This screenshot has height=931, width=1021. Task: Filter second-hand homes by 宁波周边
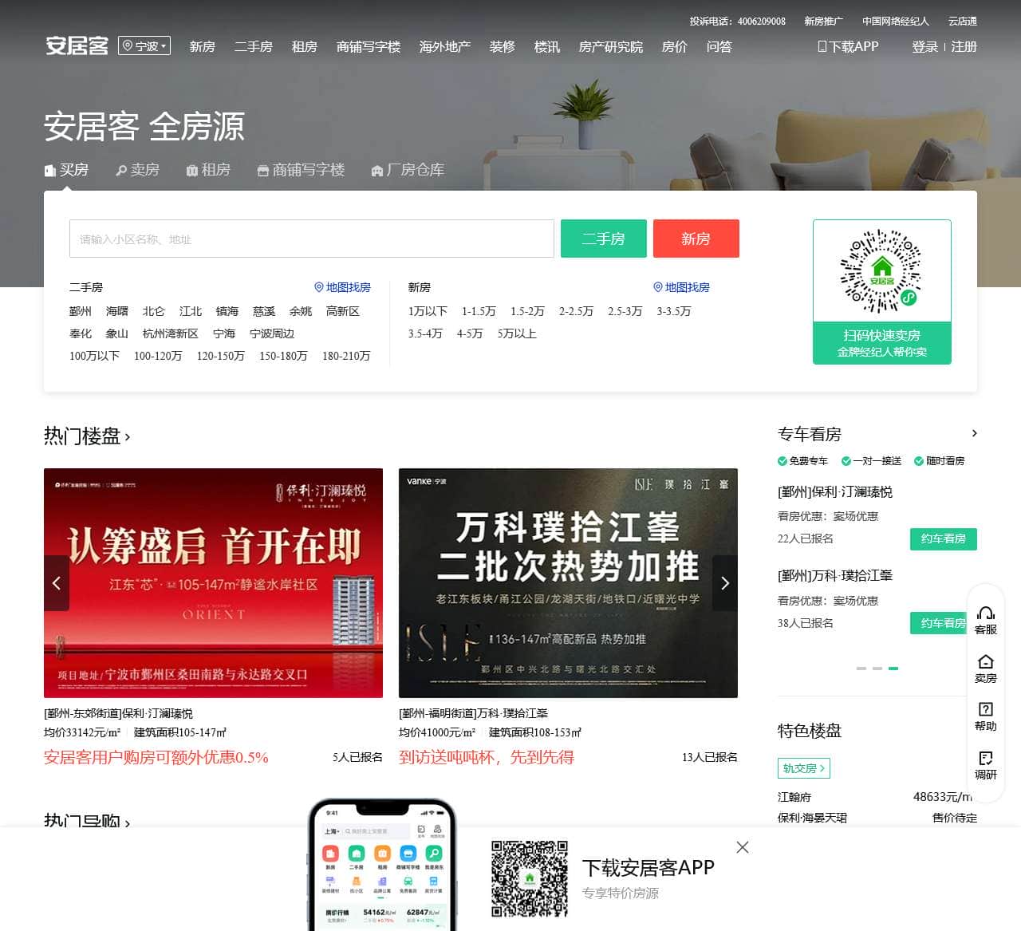pyautogui.click(x=272, y=333)
